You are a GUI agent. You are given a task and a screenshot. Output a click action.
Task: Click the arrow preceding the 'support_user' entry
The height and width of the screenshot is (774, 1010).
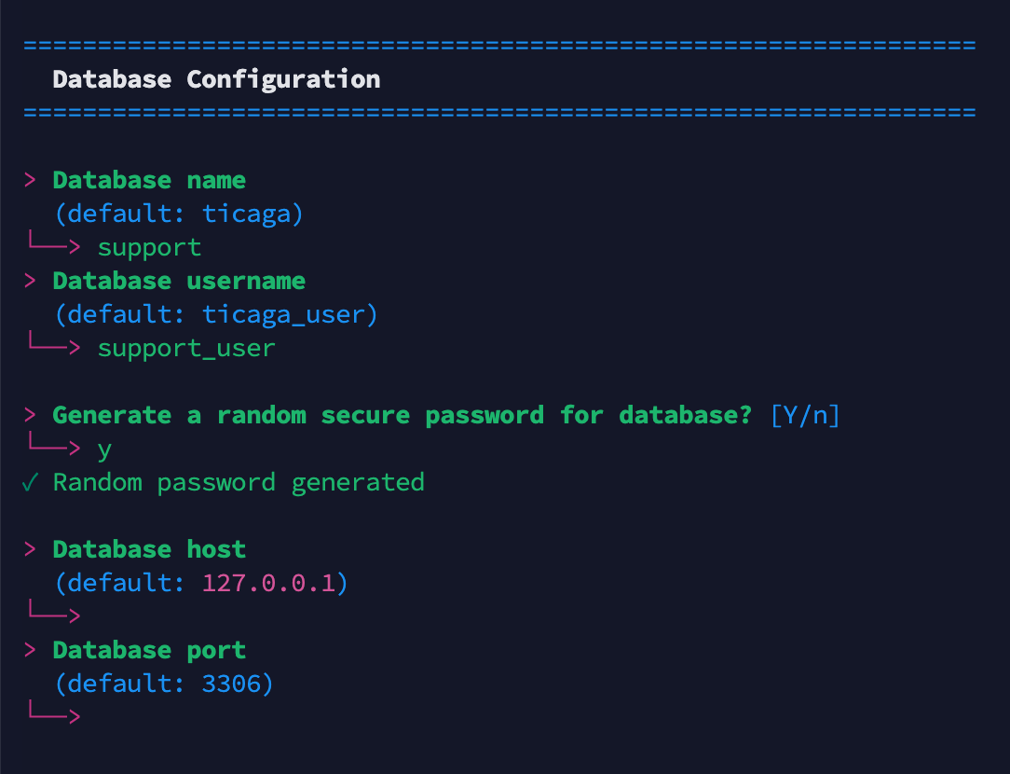coord(53,349)
